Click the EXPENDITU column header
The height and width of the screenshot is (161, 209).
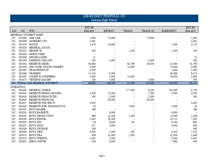click(x=169, y=31)
